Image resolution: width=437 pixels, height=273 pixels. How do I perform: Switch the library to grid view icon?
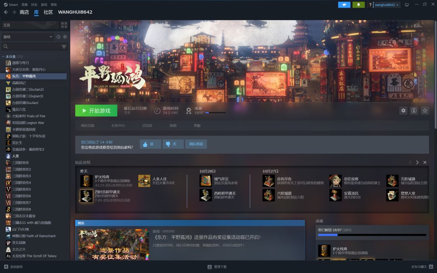click(x=64, y=25)
